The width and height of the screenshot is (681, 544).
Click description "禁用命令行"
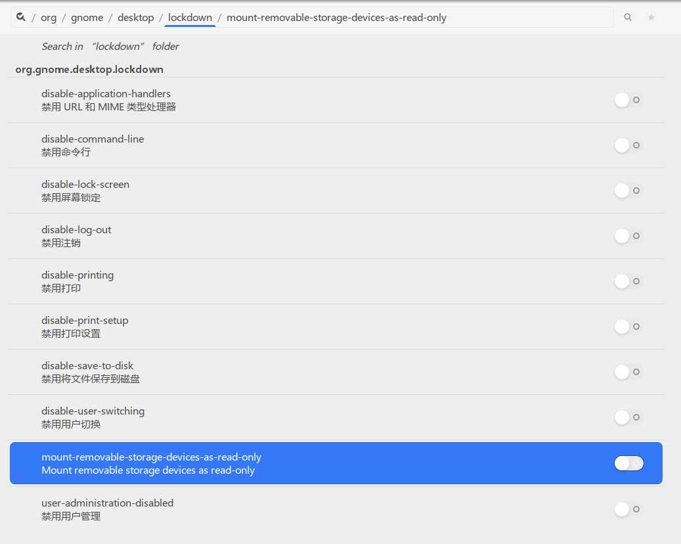point(66,152)
